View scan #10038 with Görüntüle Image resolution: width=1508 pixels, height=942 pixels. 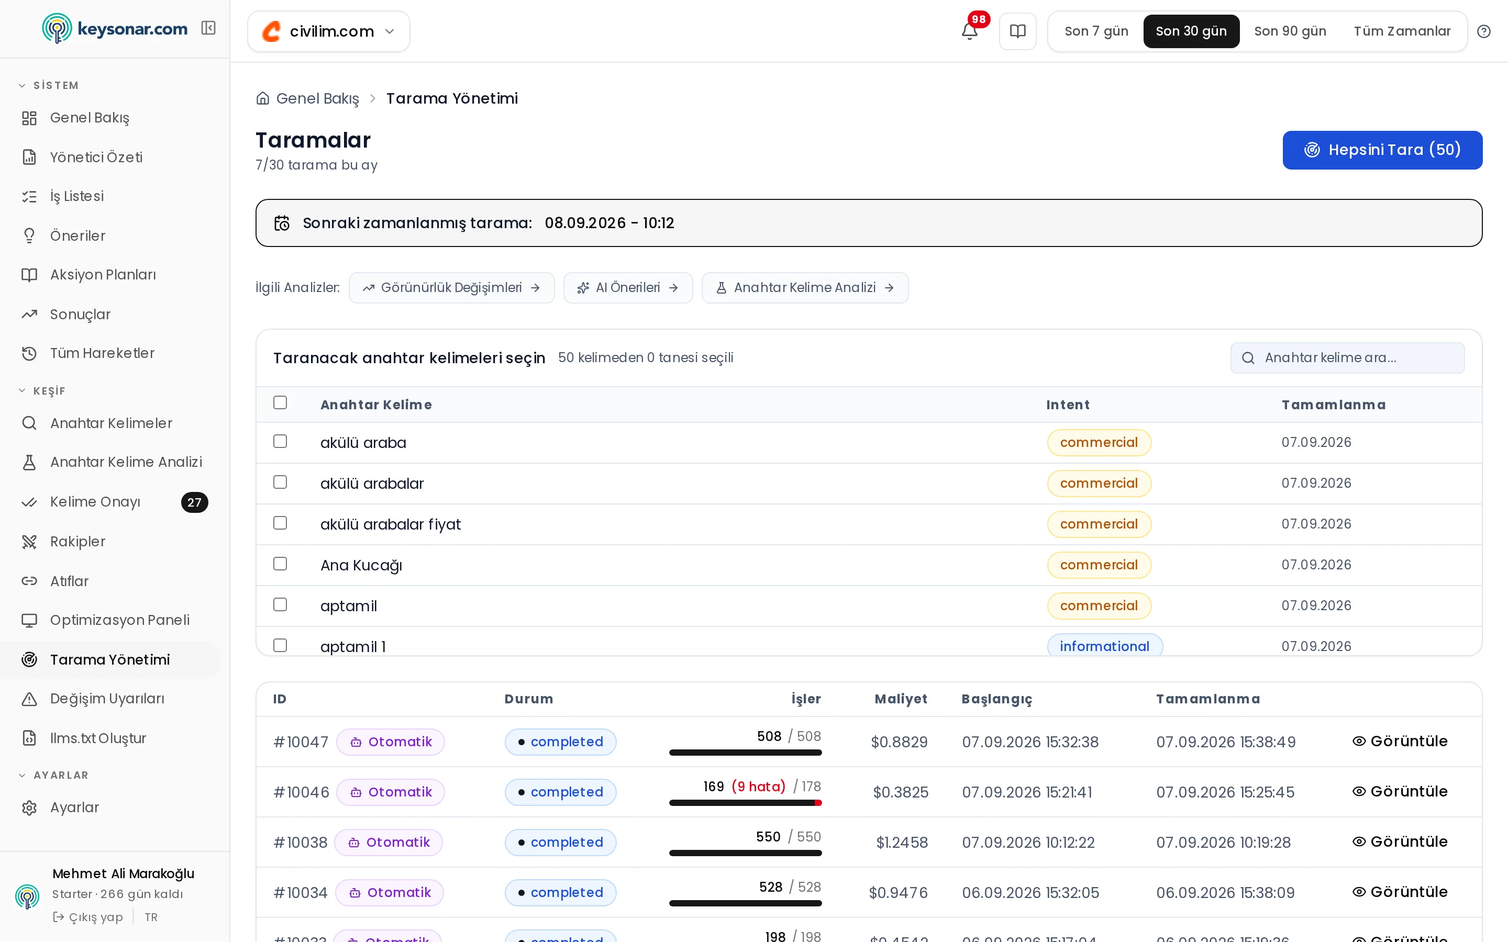click(x=1400, y=842)
